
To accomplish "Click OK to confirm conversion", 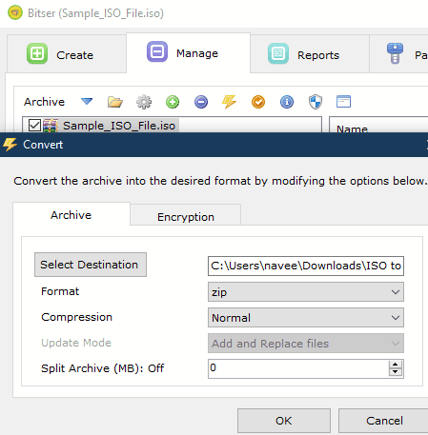I will coord(284,421).
